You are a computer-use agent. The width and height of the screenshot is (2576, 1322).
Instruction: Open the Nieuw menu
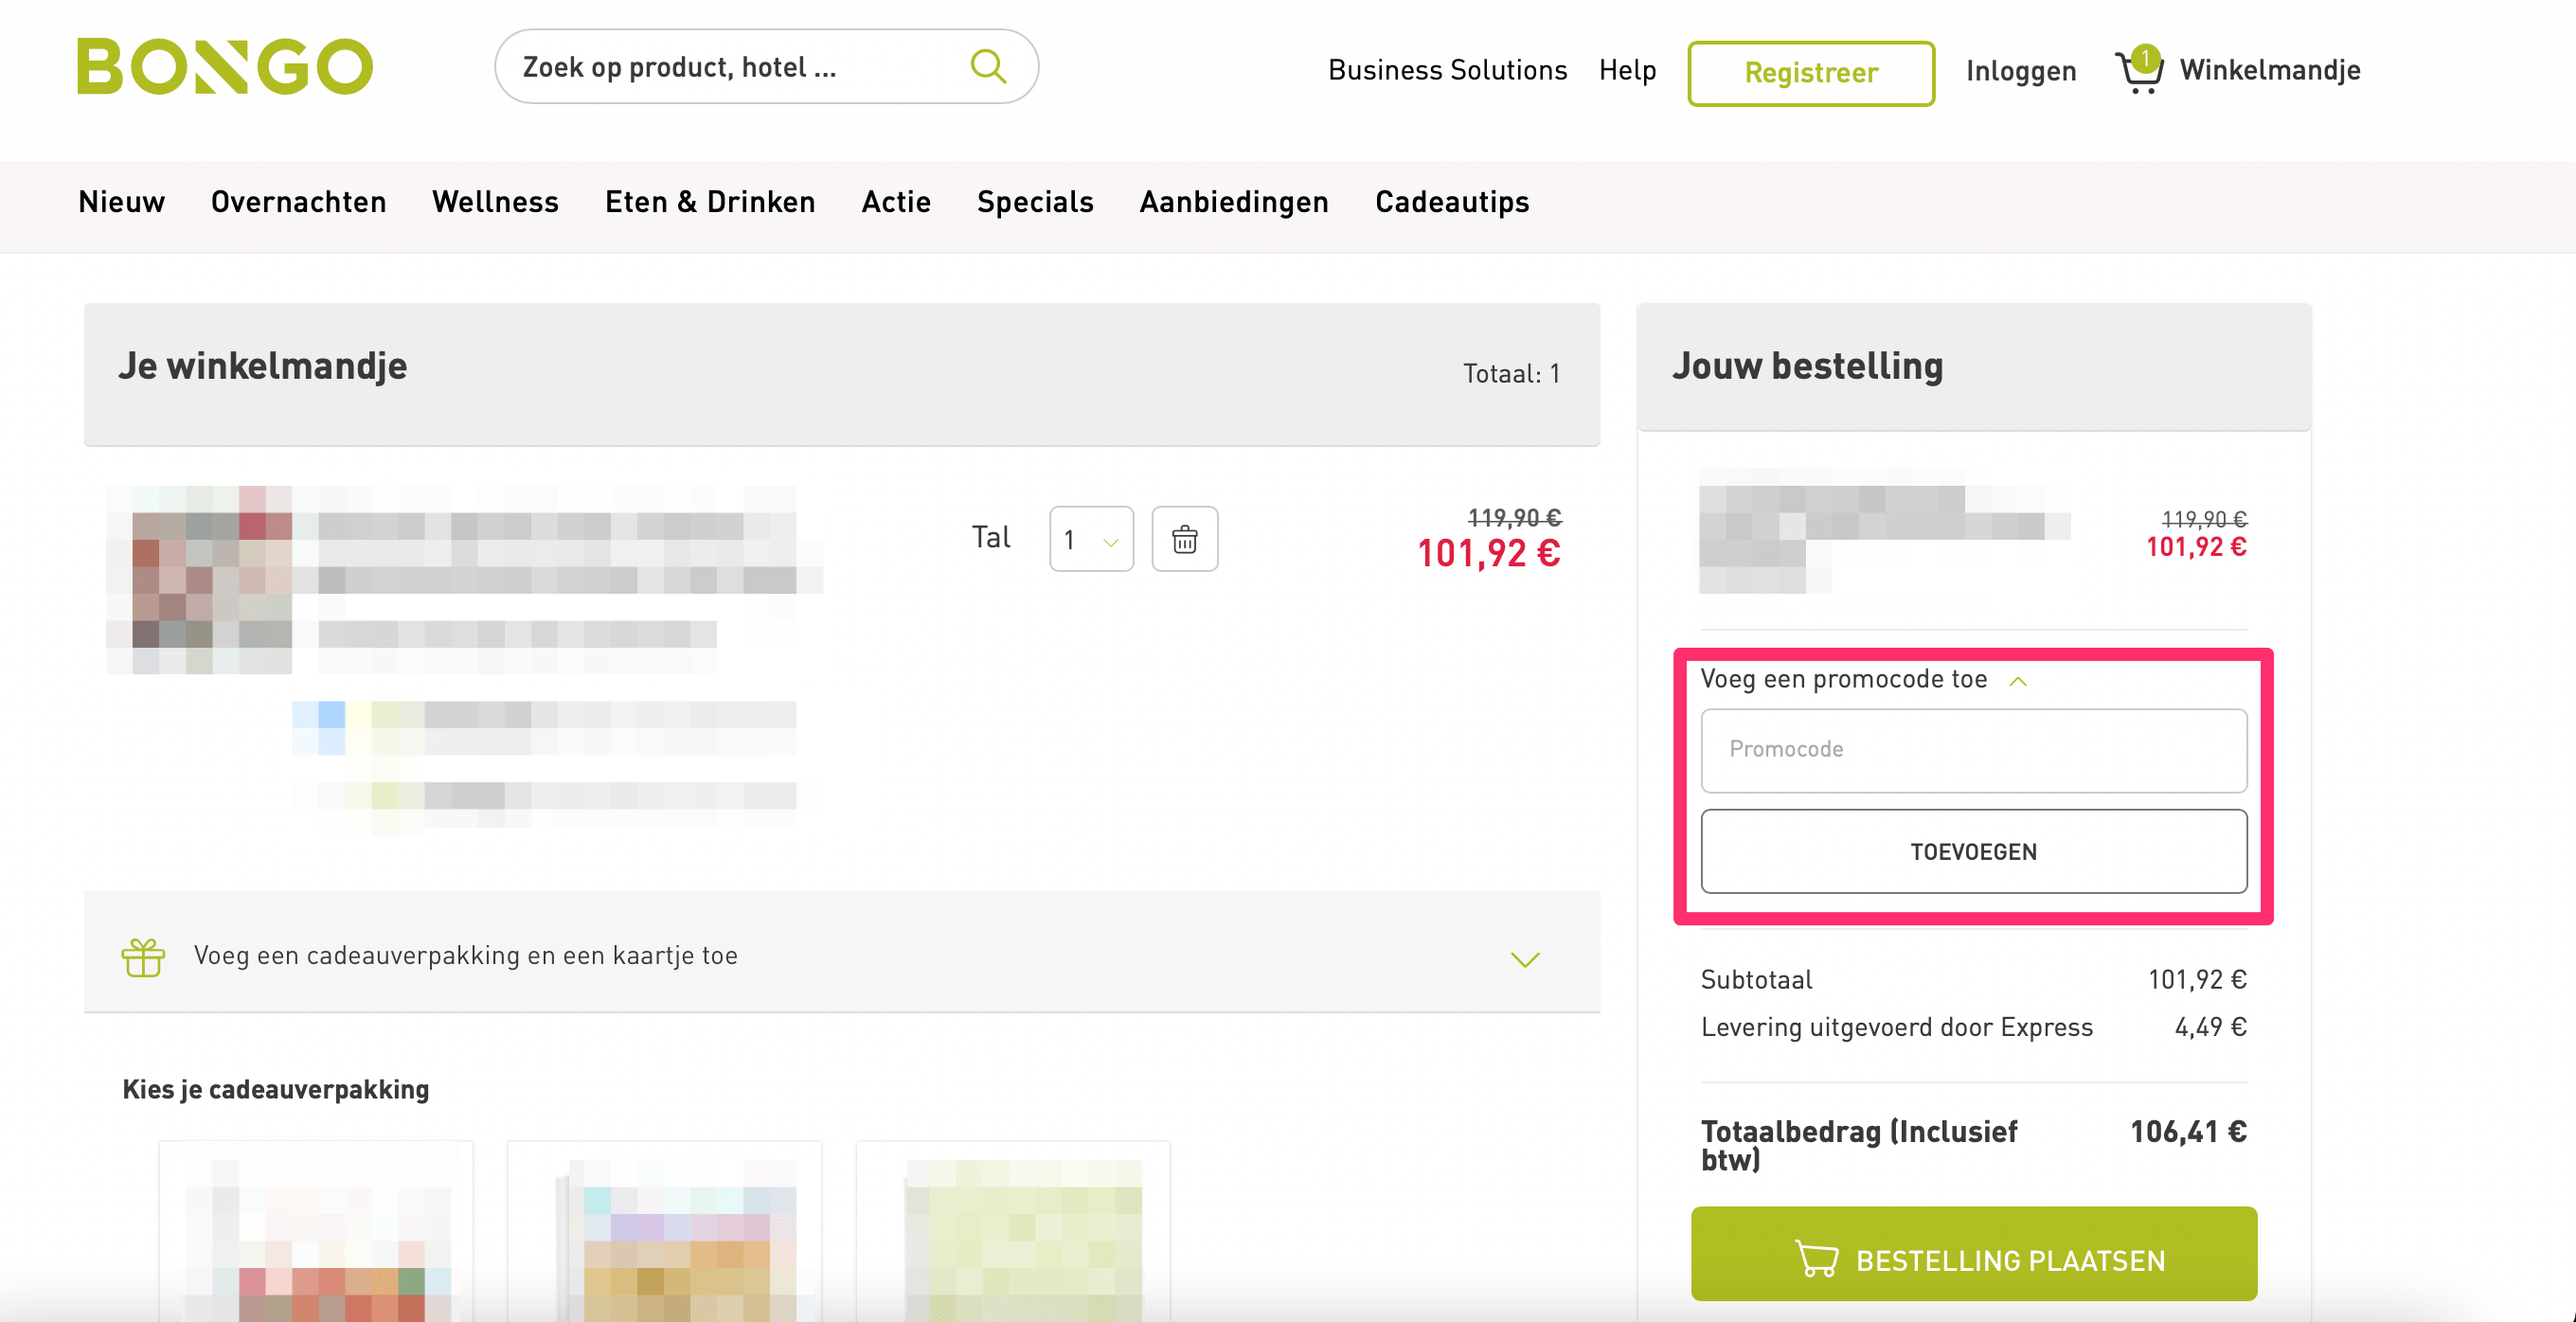point(121,202)
